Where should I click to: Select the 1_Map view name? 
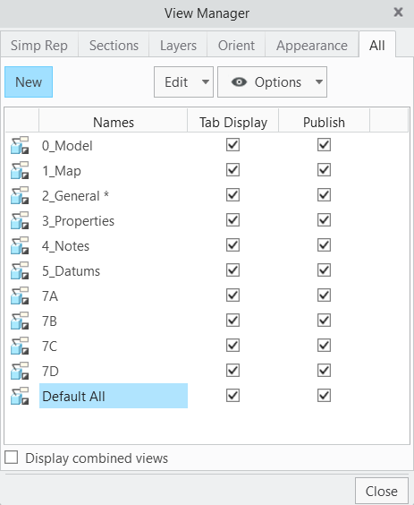pyautogui.click(x=62, y=171)
